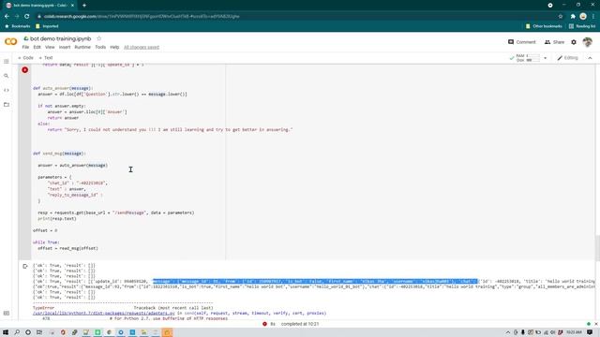
Task: Click the 'def send_msg(message):' code line
Action: click(59, 154)
